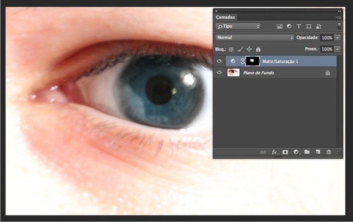Delete layer trash icon
Image resolution: width=353 pixels, height=222 pixels.
point(329,152)
